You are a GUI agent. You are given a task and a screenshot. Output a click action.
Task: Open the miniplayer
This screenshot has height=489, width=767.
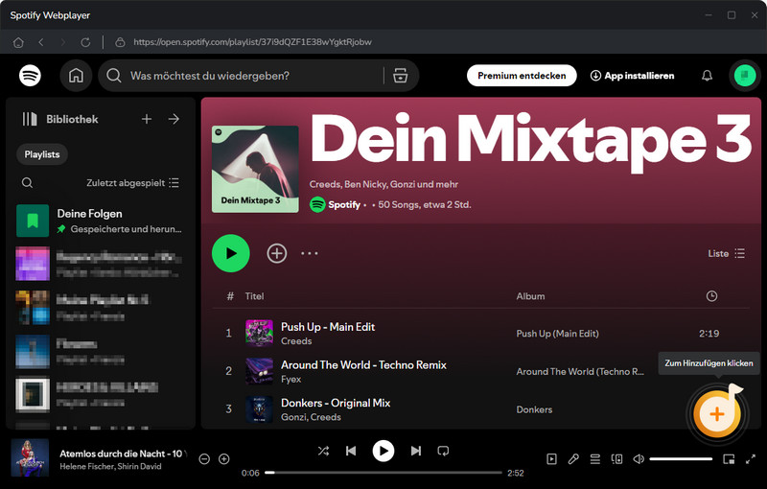pyautogui.click(x=729, y=459)
